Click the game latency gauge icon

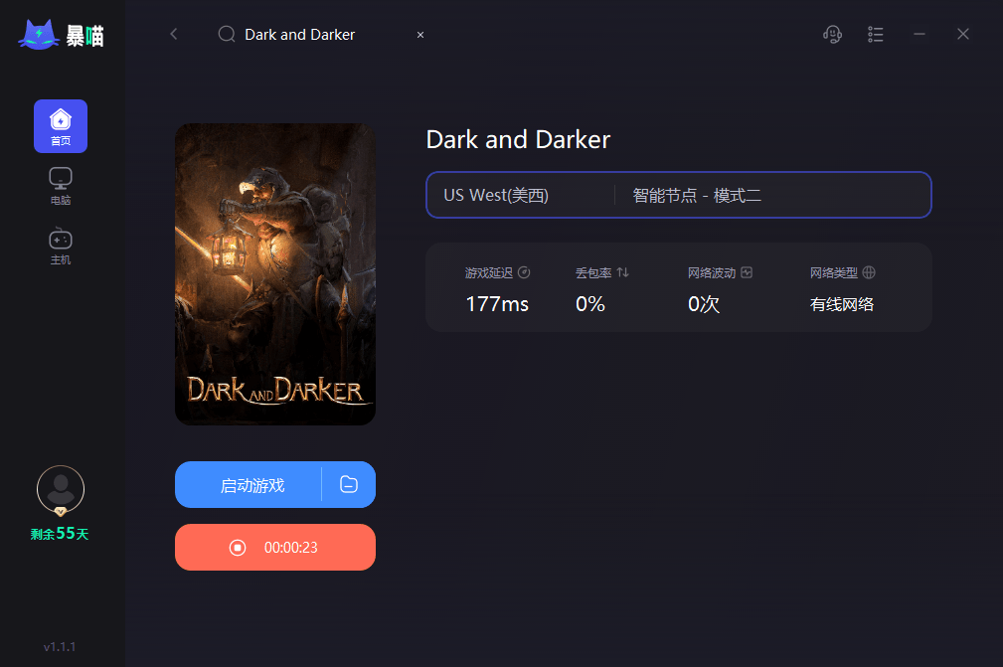pos(525,271)
